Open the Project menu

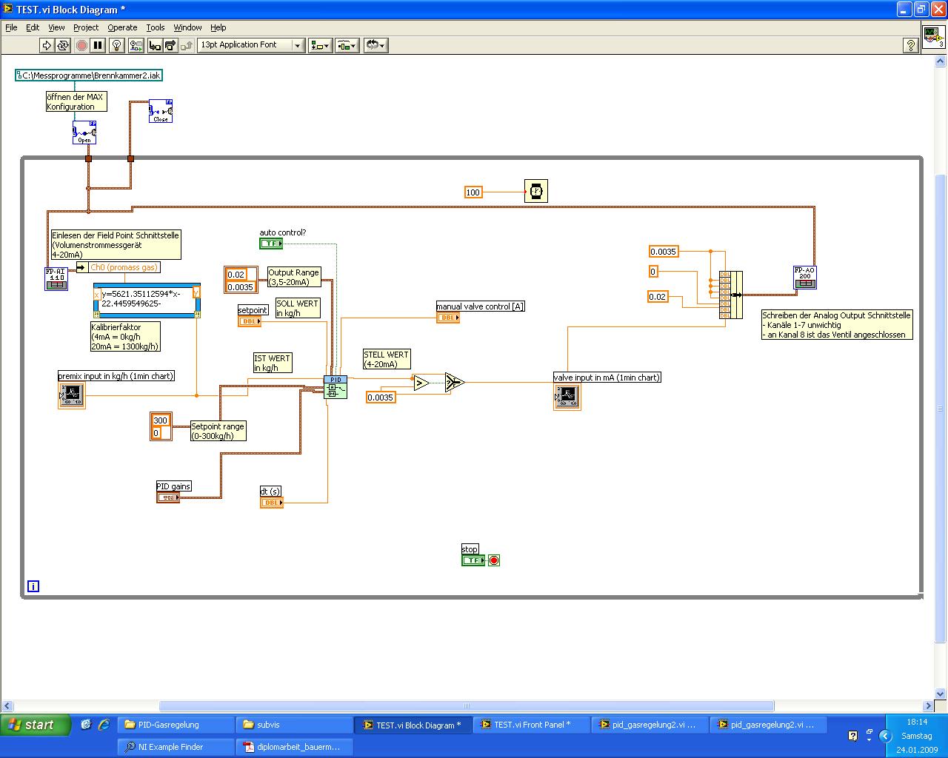point(86,27)
